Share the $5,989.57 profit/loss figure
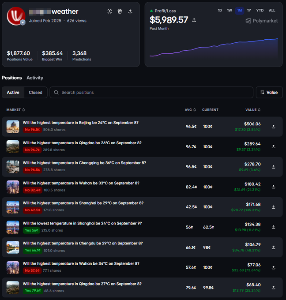The height and width of the screenshot is (300, 286). coord(194,20)
